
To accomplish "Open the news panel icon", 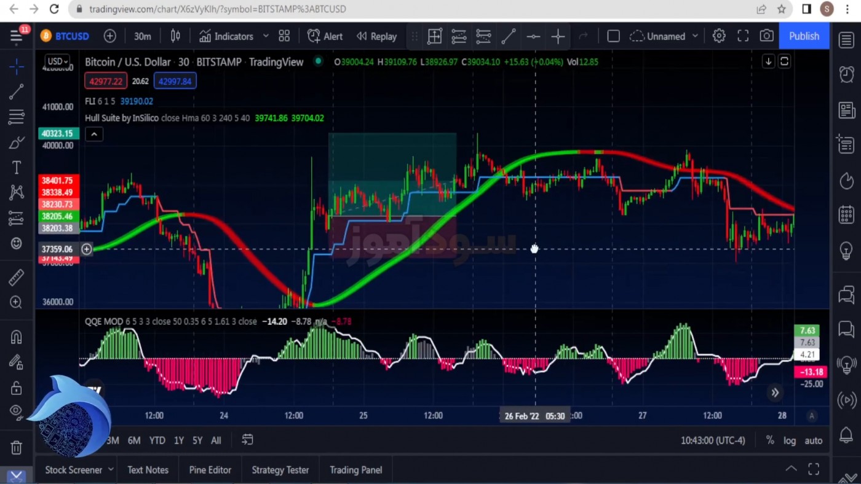I will (x=846, y=110).
